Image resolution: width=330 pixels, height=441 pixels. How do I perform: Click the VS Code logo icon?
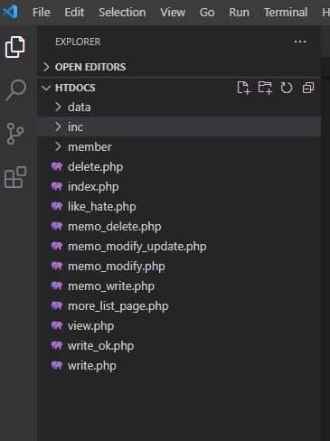click(x=10, y=12)
